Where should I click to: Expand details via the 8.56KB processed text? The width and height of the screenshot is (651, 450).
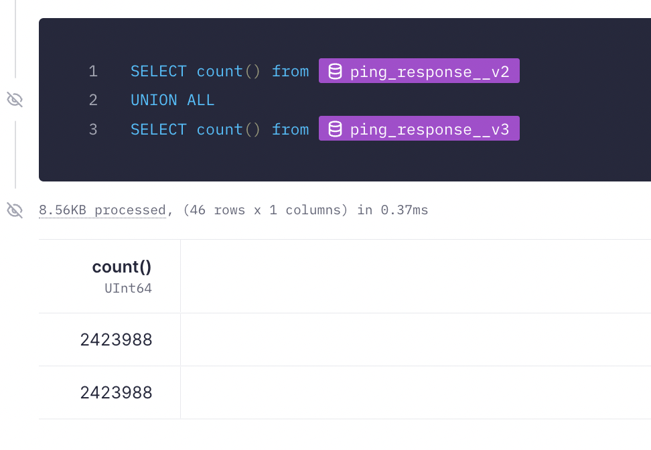(102, 210)
